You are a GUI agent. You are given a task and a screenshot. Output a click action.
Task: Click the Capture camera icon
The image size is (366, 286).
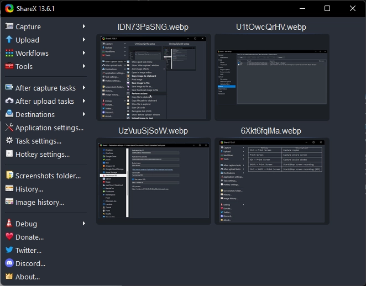(9, 26)
